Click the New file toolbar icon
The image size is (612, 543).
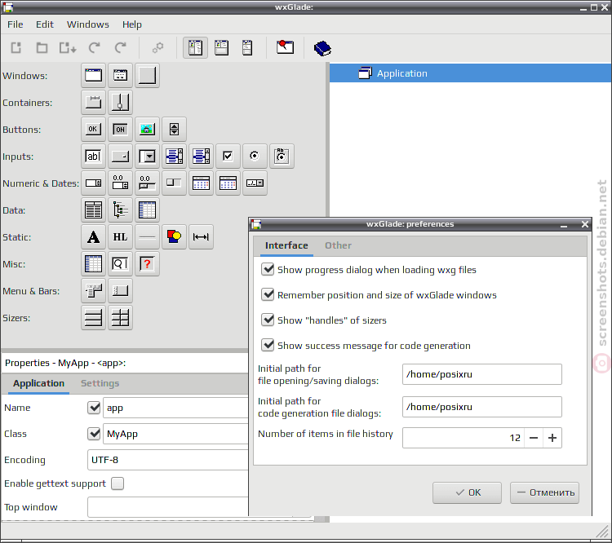tap(16, 48)
